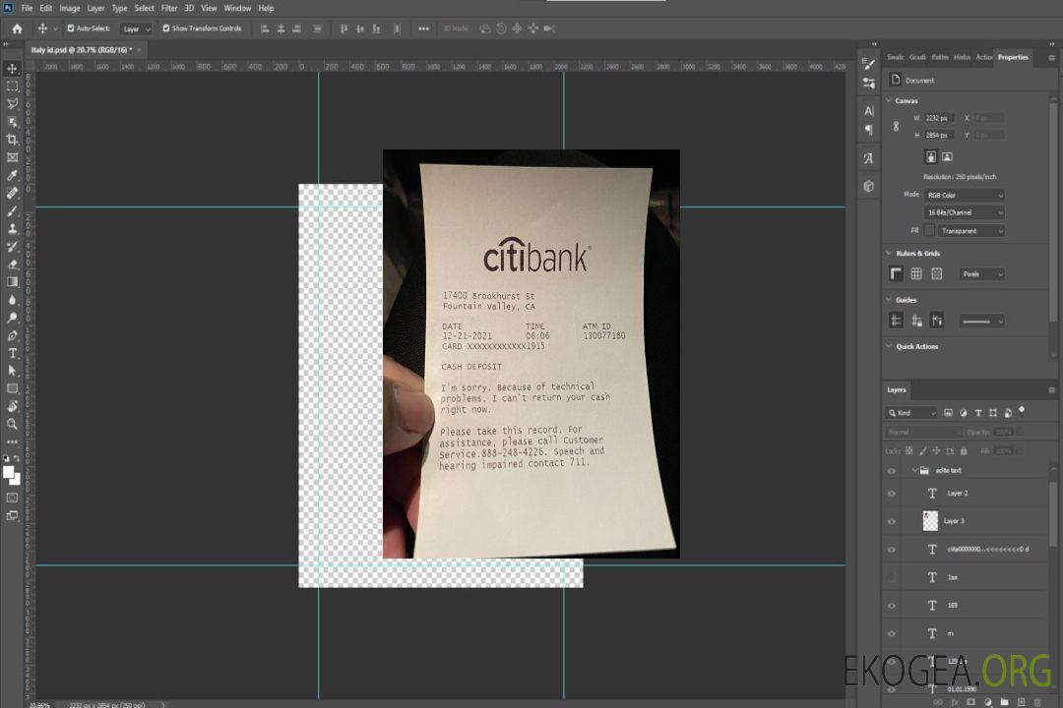Viewport: 1063px width, 708px height.
Task: Collapse the Rulers & Grids section
Action: point(889,254)
